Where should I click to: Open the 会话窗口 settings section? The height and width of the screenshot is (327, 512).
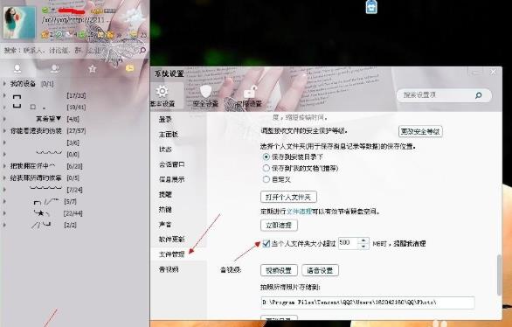point(172,164)
